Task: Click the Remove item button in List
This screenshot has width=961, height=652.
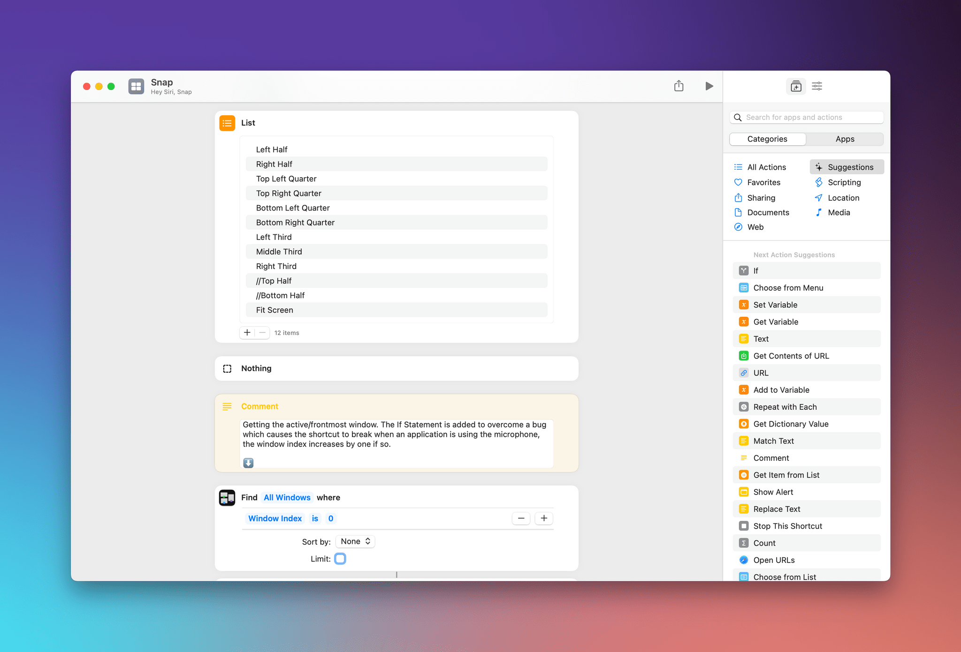Action: tap(262, 332)
